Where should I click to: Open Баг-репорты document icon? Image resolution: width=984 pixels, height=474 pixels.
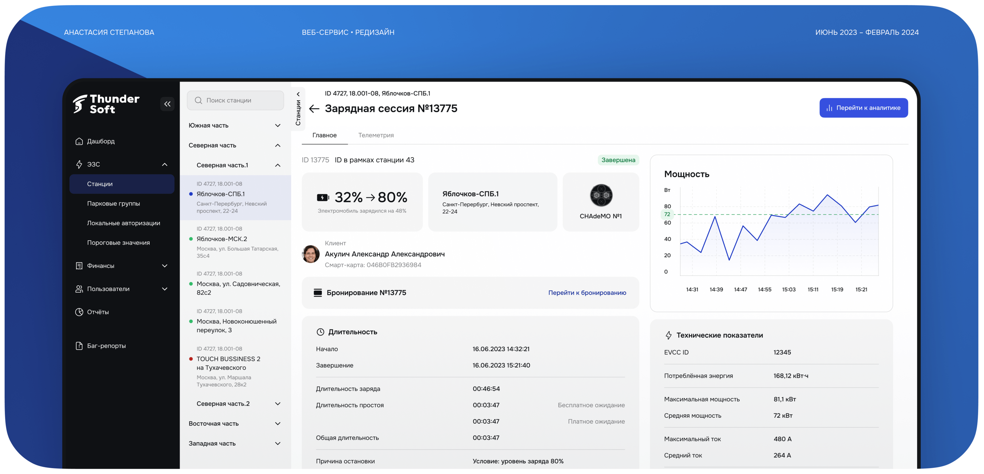tap(79, 346)
